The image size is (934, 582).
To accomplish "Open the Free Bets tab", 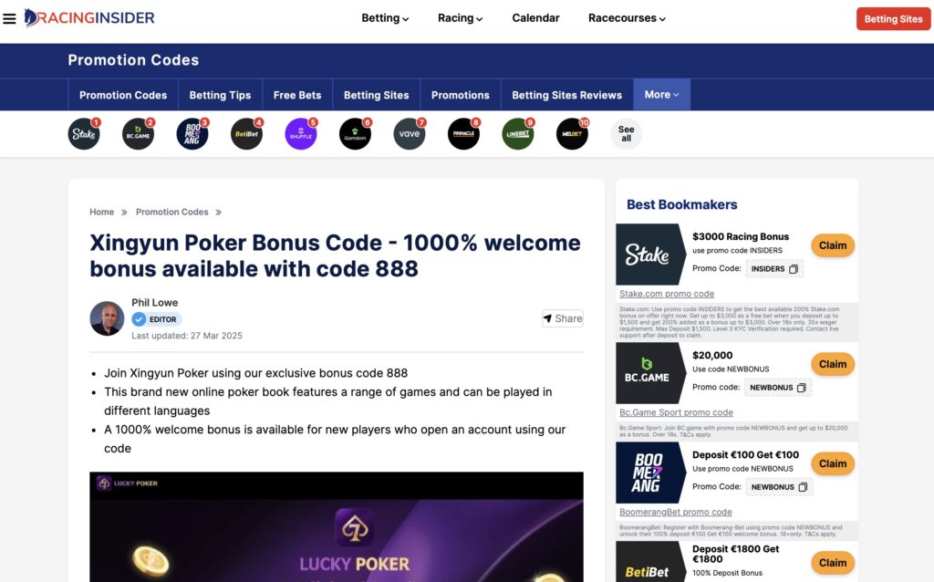I will point(297,95).
